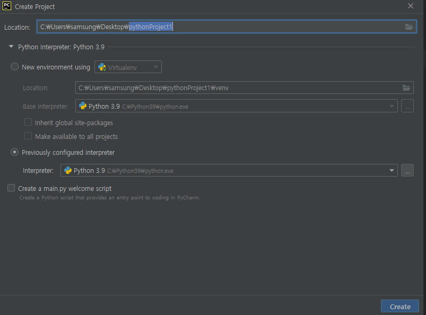Screen dimensions: 426x315
Task: Click Virtualenv icon in environment dropdown
Action: pyautogui.click(x=102, y=67)
